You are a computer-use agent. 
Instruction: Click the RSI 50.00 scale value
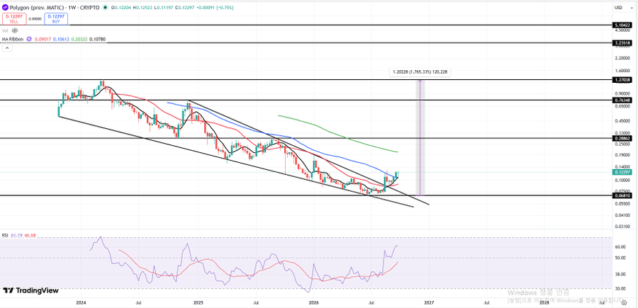point(620,258)
